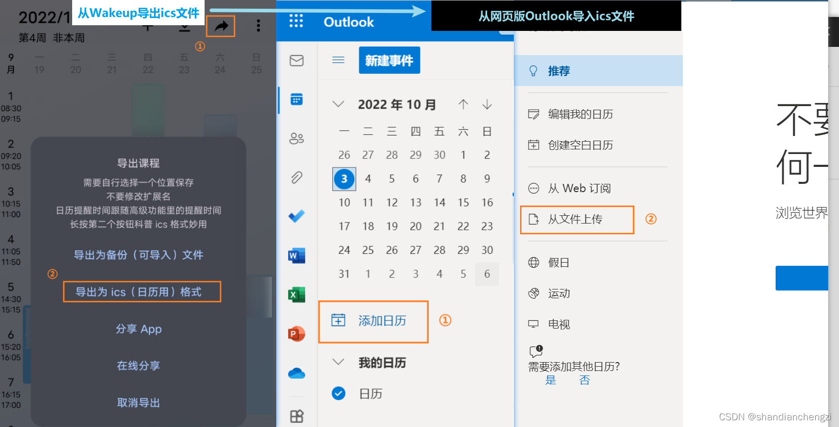
Task: Open the Calendar icon in Outlook sidebar
Action: tap(297, 99)
